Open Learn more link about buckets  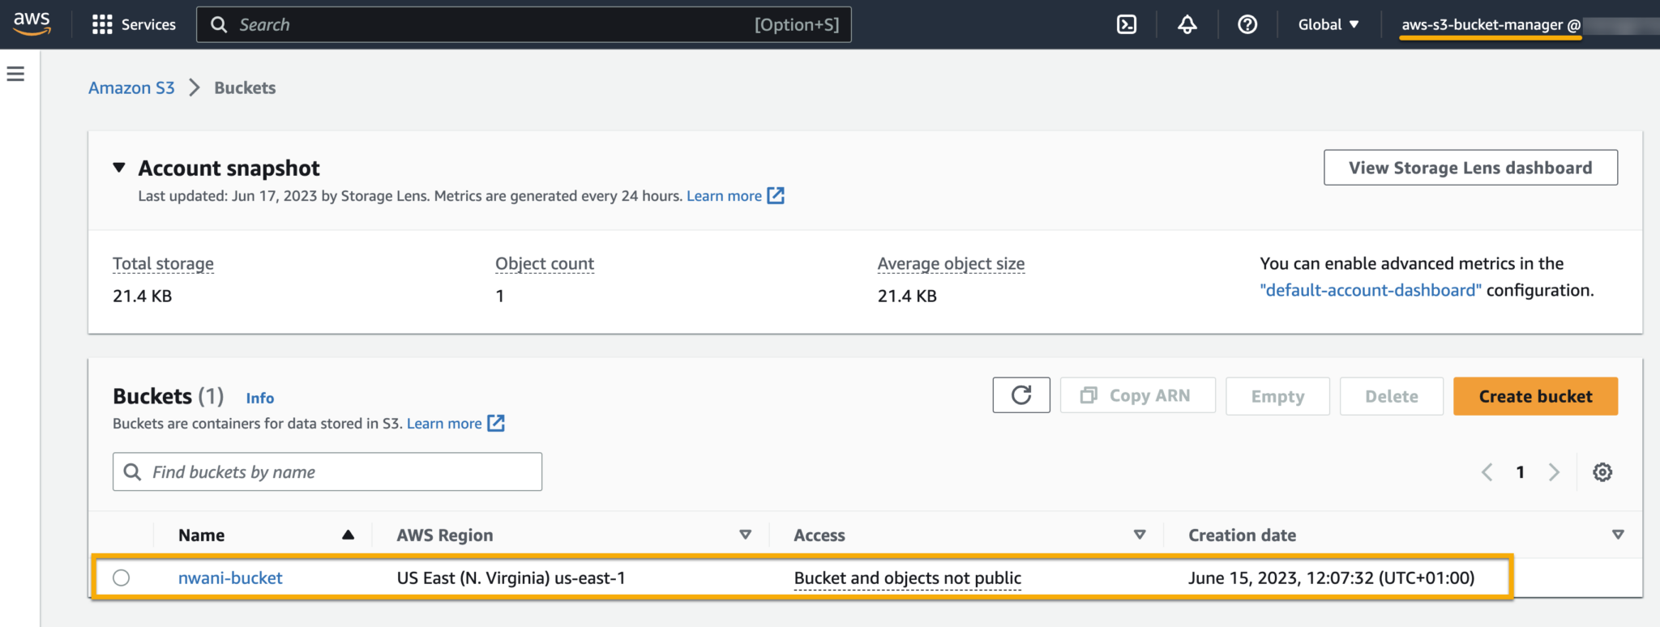click(x=444, y=423)
